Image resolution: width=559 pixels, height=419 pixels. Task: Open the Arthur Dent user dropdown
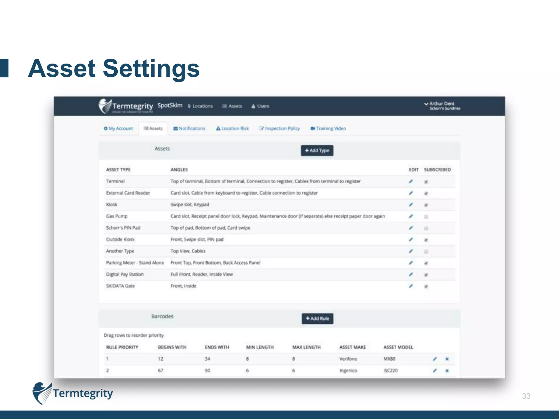pyautogui.click(x=442, y=106)
